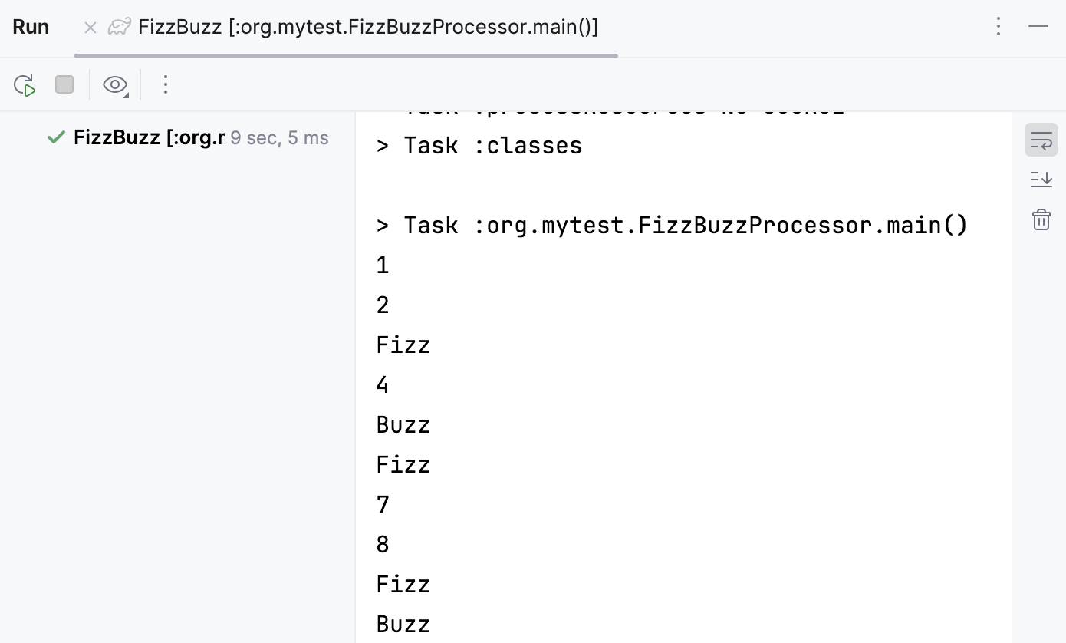This screenshot has height=643, width=1066.
Task: Close the FizzBuzz run tab
Action: (90, 27)
